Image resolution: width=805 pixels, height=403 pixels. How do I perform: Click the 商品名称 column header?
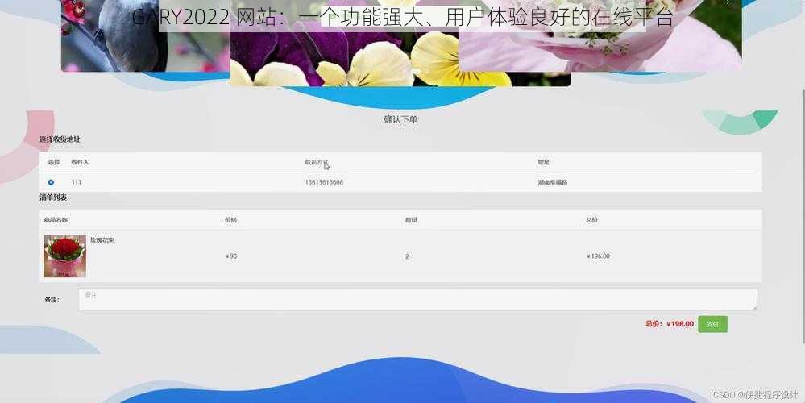point(56,220)
